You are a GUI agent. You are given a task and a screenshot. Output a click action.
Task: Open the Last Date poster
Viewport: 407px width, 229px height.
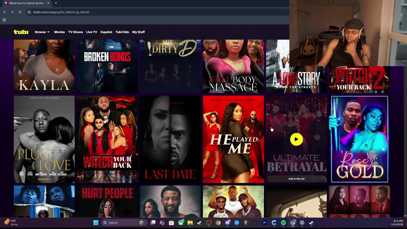170,139
